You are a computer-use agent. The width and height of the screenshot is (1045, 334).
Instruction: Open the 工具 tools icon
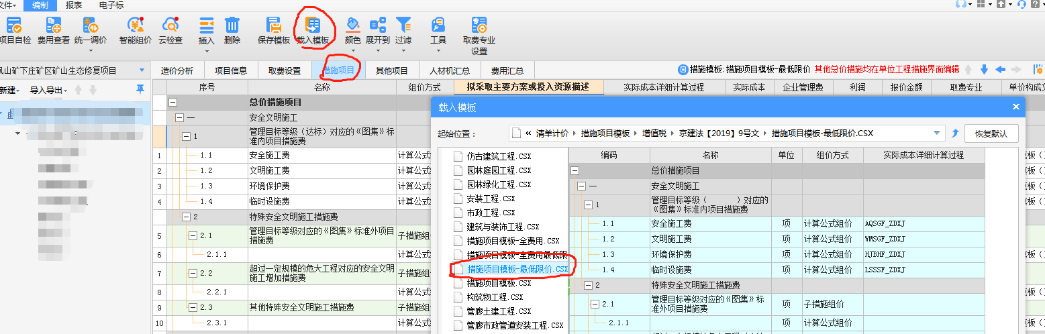point(438,25)
